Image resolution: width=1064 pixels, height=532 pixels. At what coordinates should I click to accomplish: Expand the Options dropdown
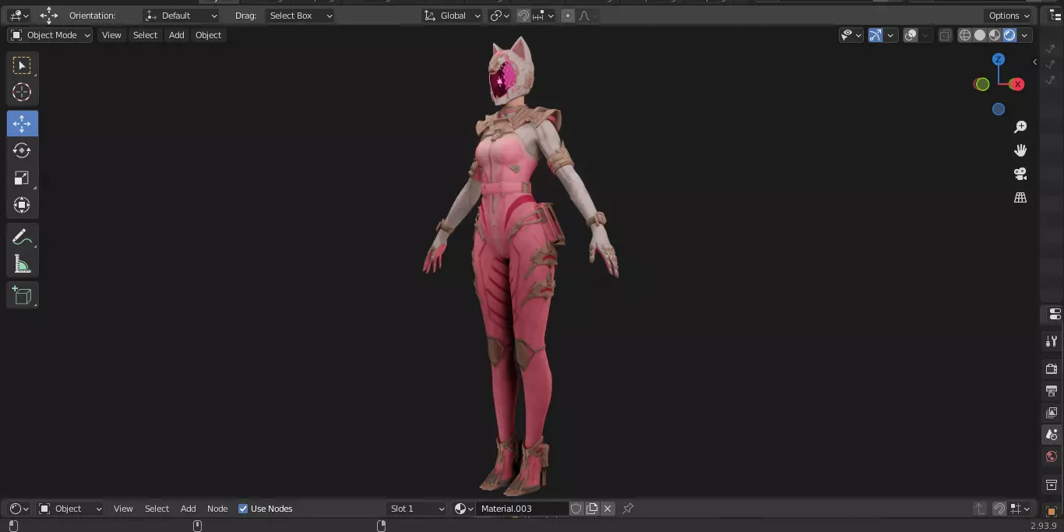[x=1009, y=16]
